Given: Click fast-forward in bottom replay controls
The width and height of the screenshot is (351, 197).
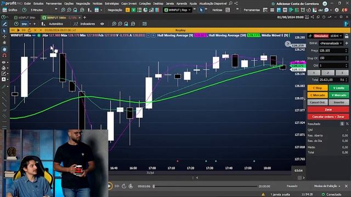Looking at the screenshot, I should [x=117, y=186].
